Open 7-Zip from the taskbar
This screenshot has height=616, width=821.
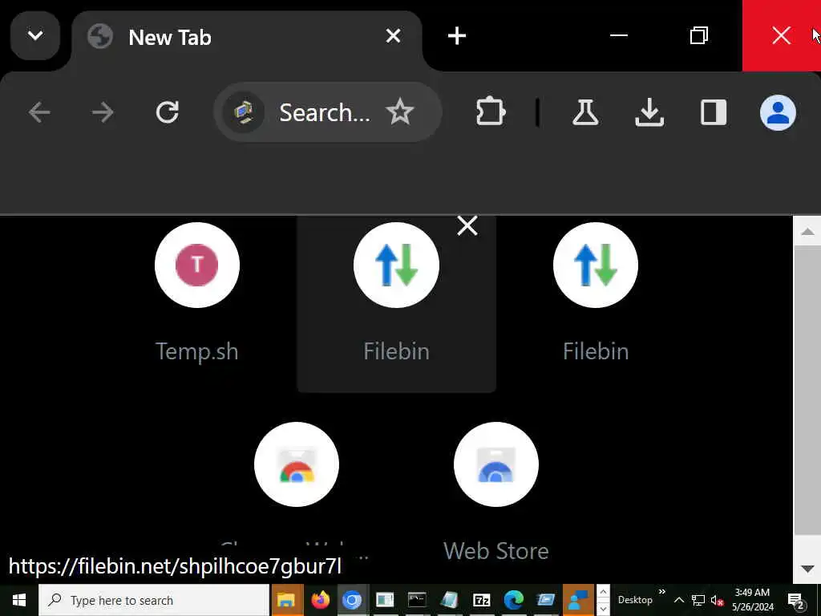pos(481,600)
